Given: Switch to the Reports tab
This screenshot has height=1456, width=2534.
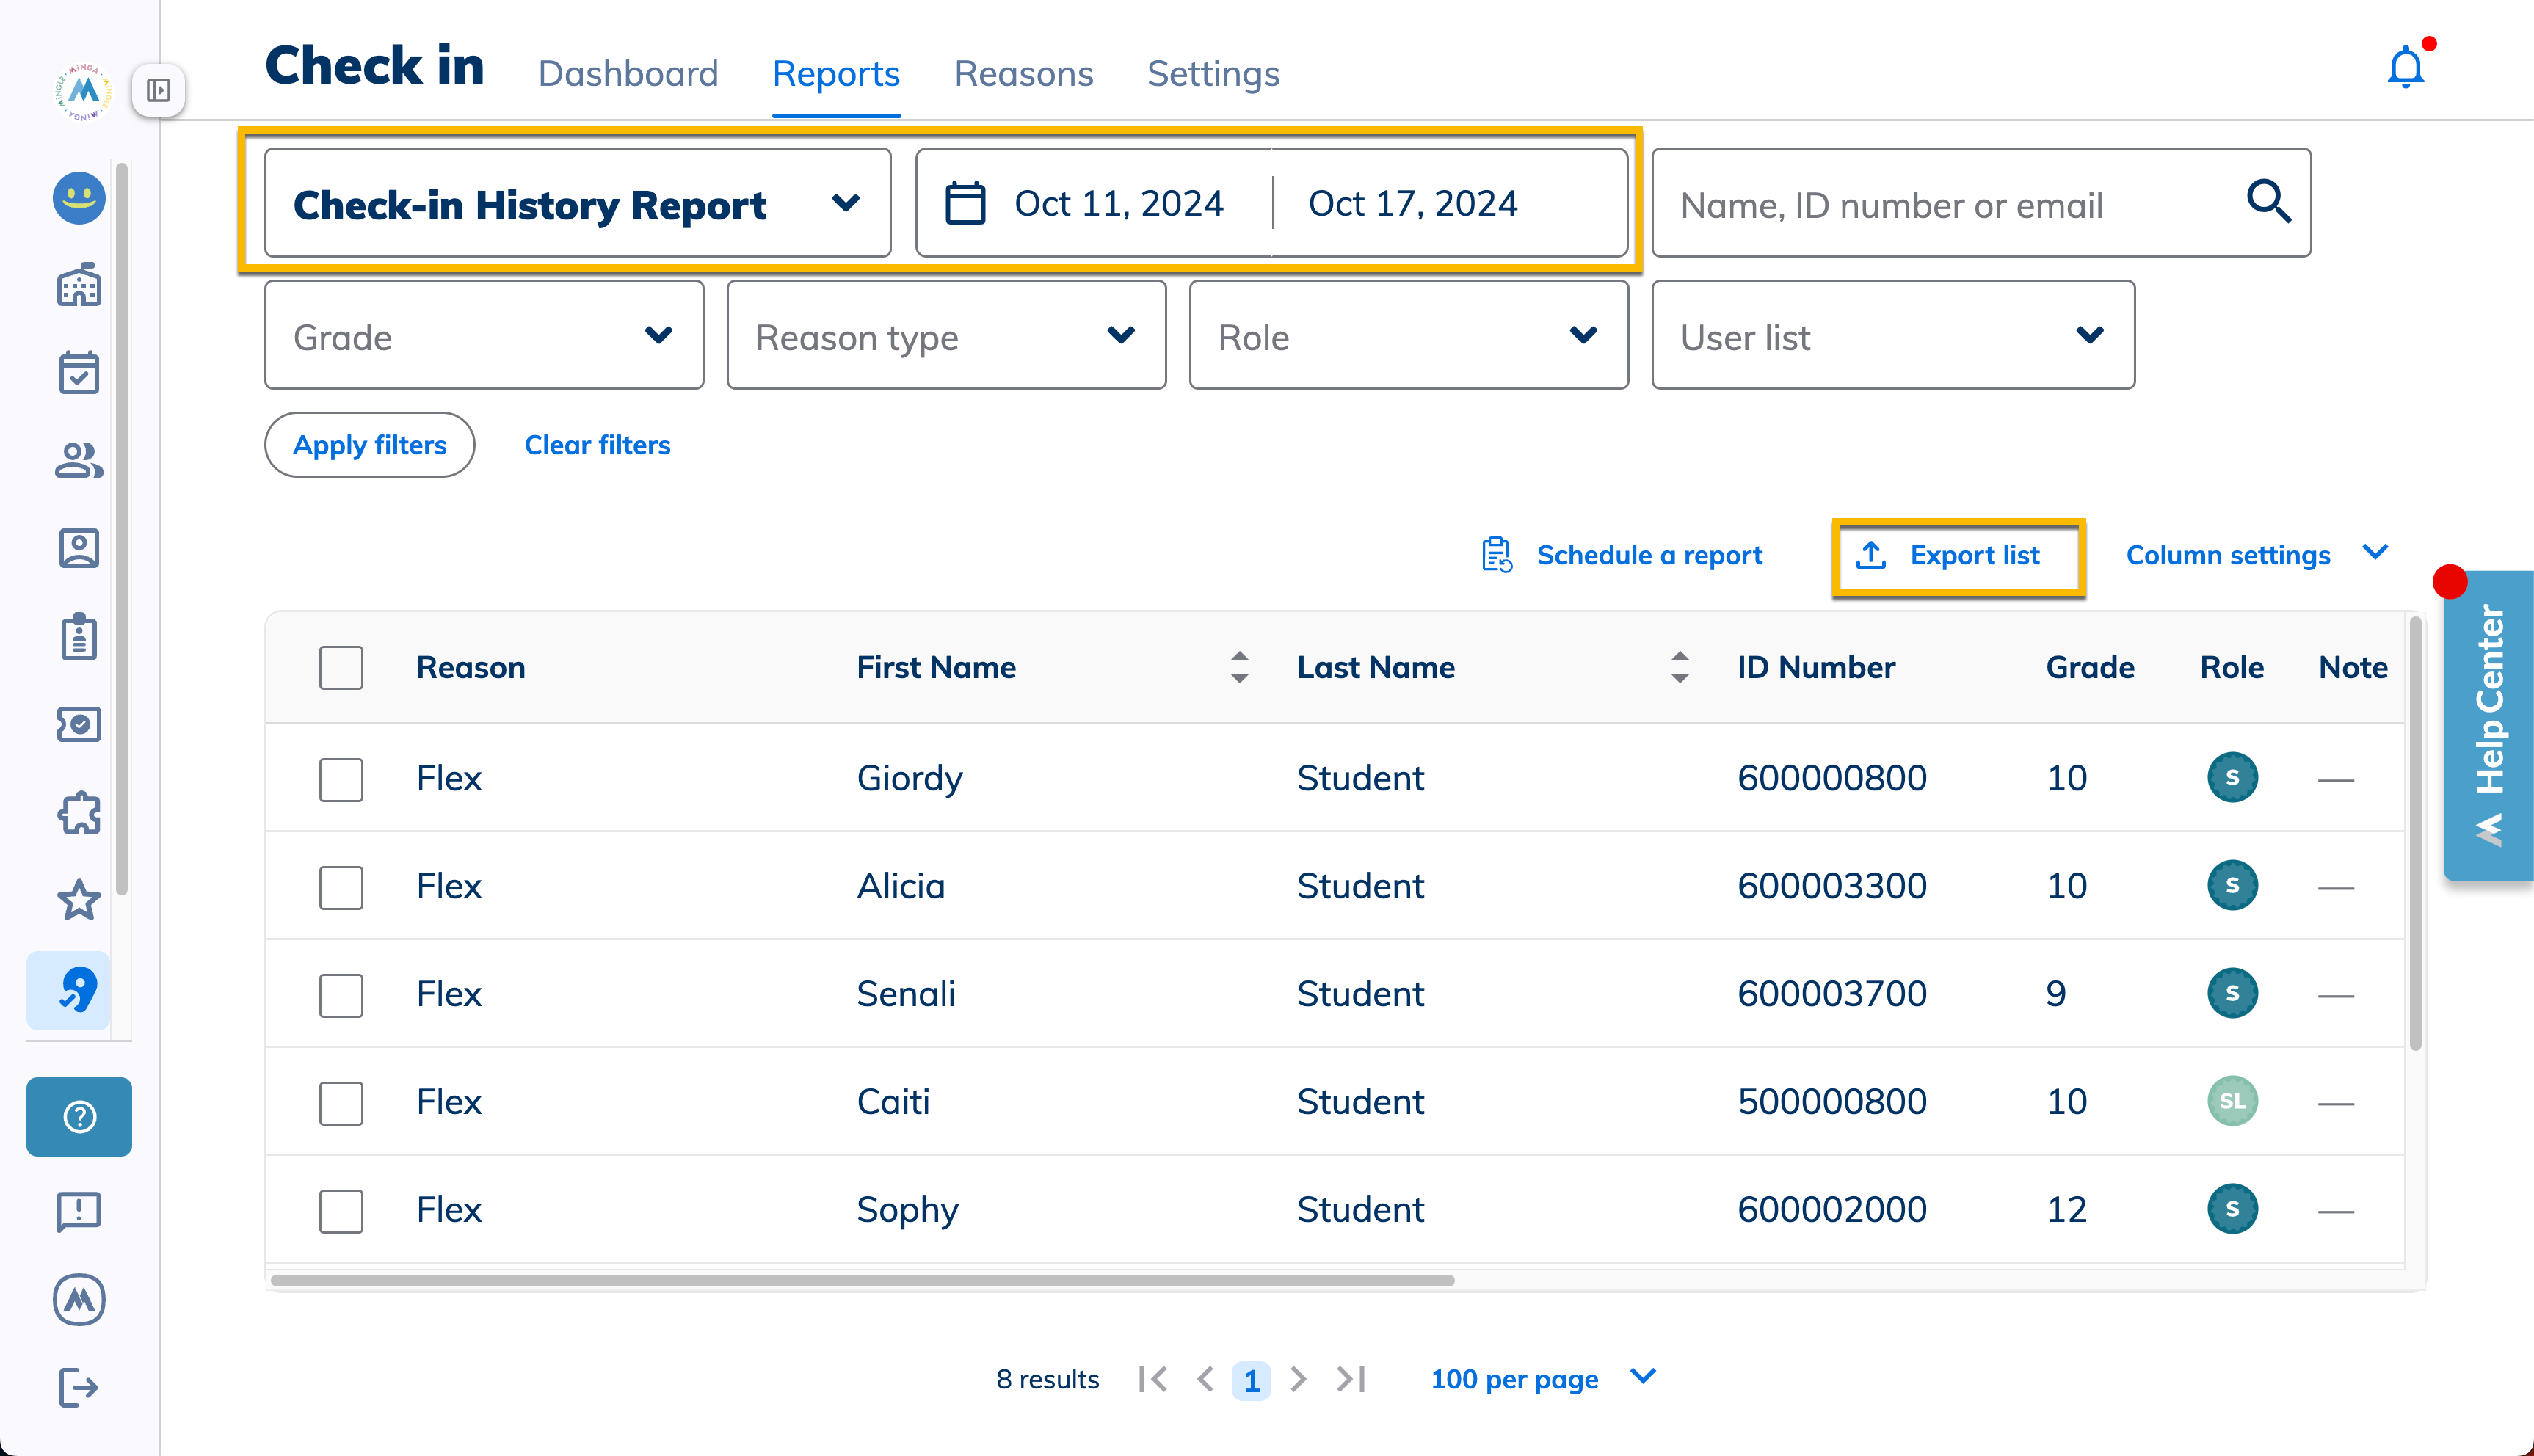Looking at the screenshot, I should click(x=836, y=74).
